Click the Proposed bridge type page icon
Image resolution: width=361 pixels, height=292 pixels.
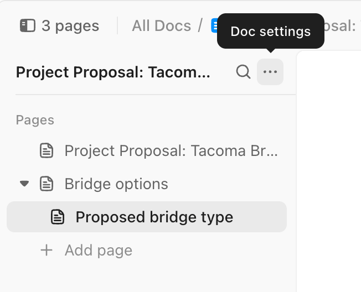pos(58,217)
